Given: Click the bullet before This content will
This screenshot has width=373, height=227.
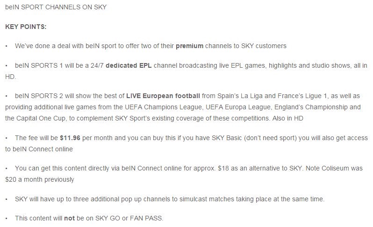Looking at the screenshot, I should pos(7,219).
